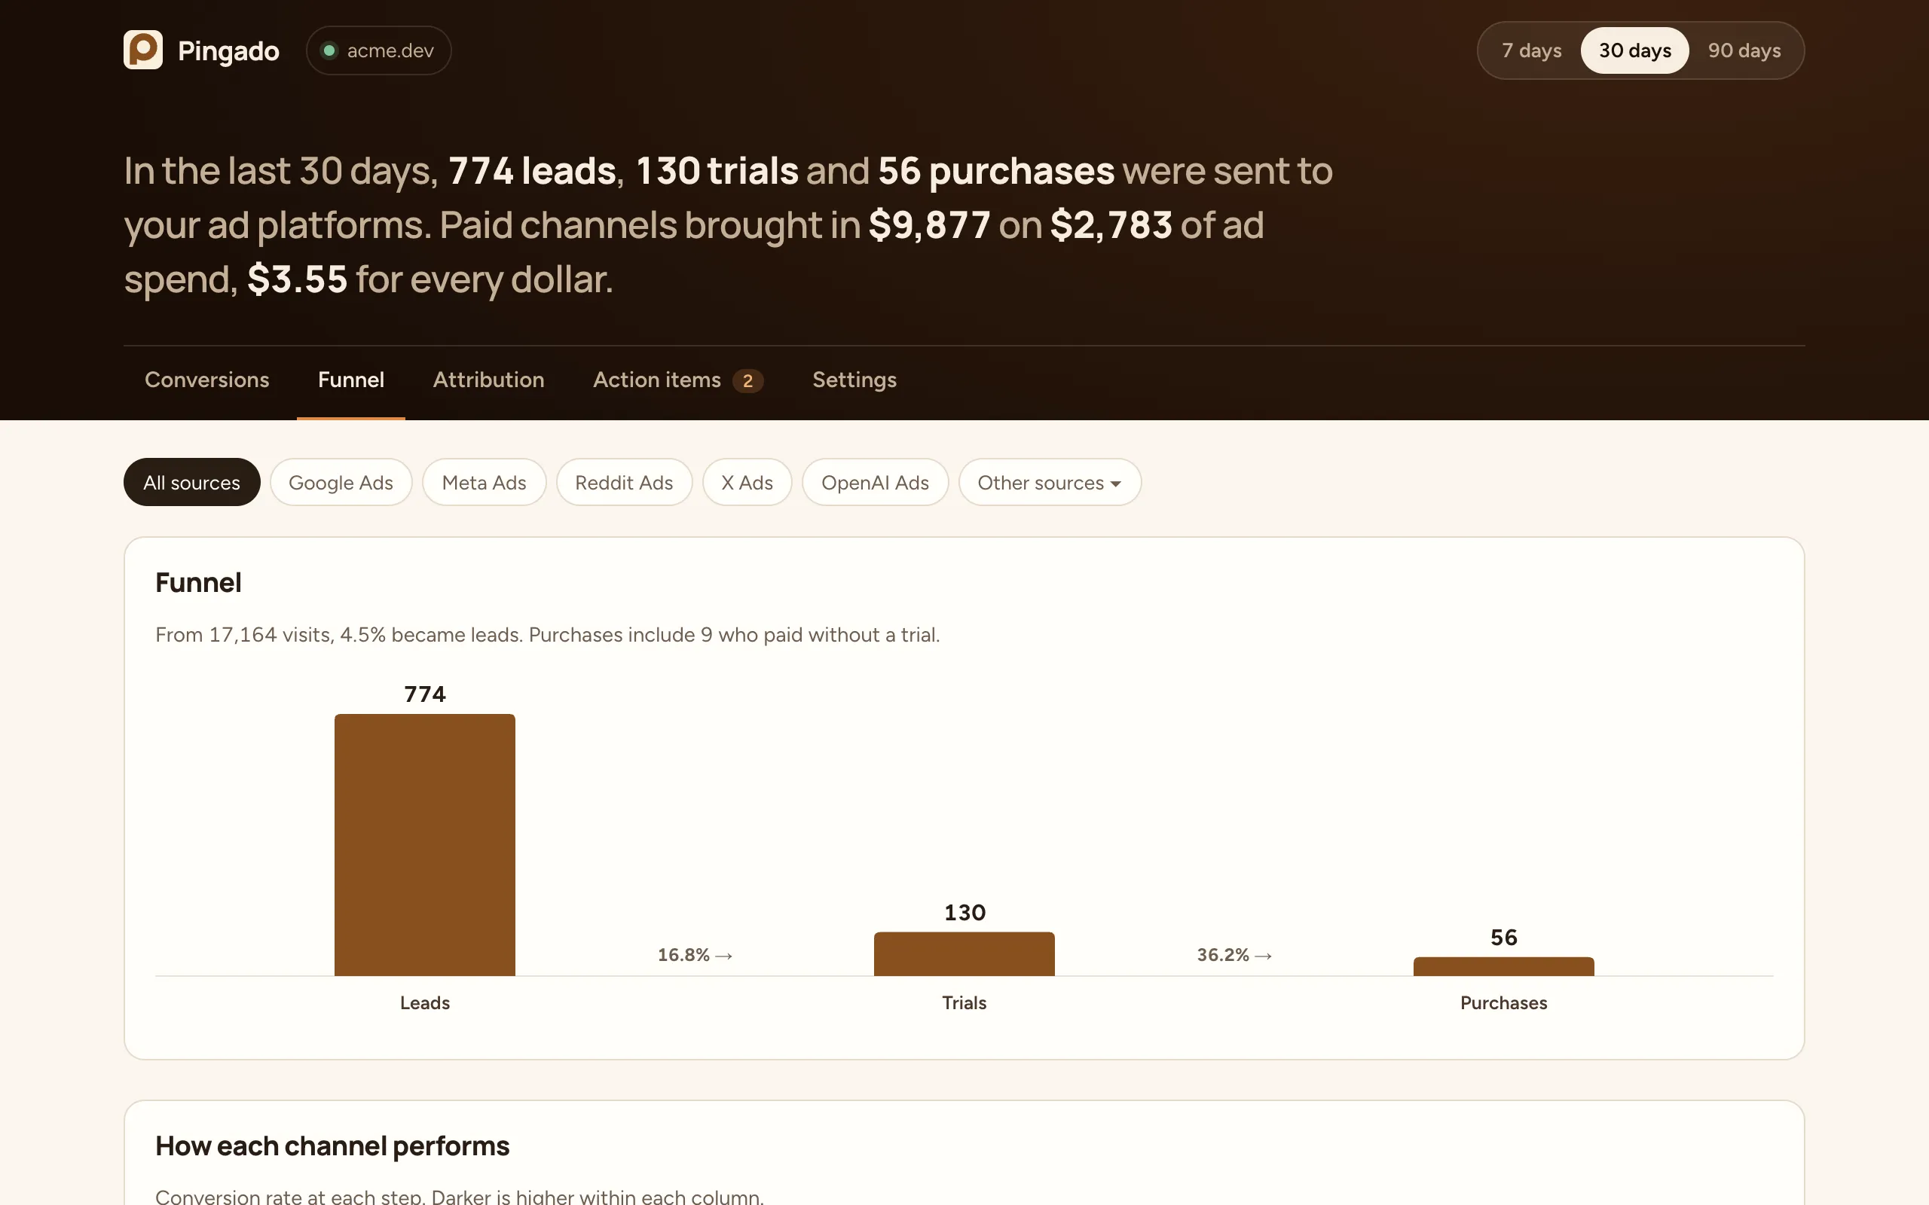
Task: Select the Funnel tab
Action: pyautogui.click(x=350, y=380)
